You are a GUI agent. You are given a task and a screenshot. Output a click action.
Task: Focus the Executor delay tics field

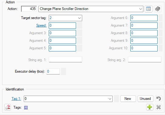click(x=53, y=71)
